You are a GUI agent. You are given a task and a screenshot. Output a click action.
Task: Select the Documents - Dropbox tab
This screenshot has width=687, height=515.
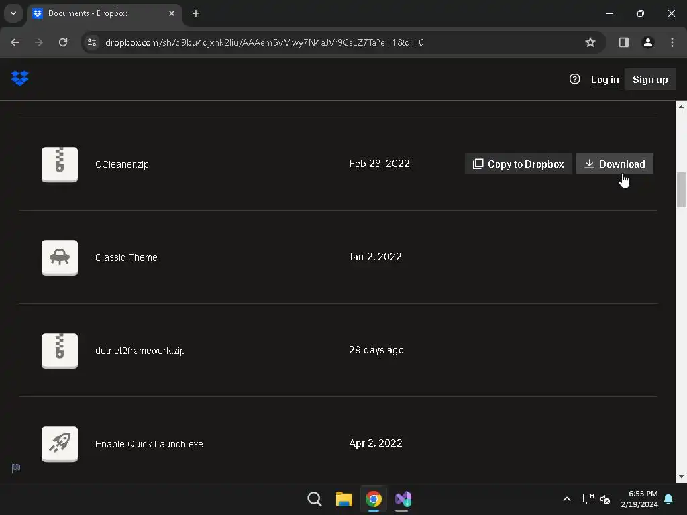click(x=104, y=13)
